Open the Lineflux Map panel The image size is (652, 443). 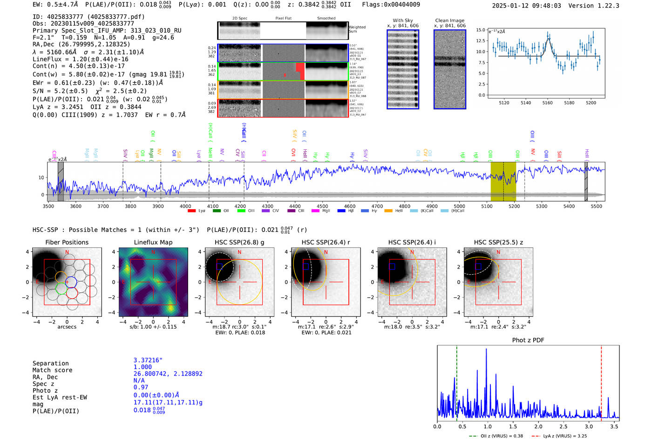(153, 282)
